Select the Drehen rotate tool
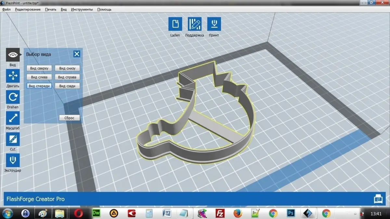Screen dimensions: 390x219 13,97
